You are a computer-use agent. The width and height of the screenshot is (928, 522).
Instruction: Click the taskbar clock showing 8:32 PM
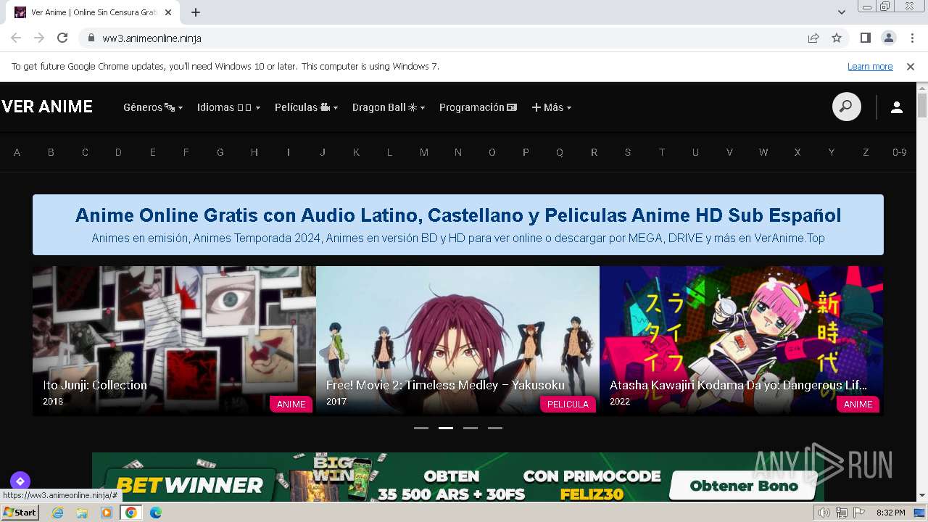click(x=890, y=513)
